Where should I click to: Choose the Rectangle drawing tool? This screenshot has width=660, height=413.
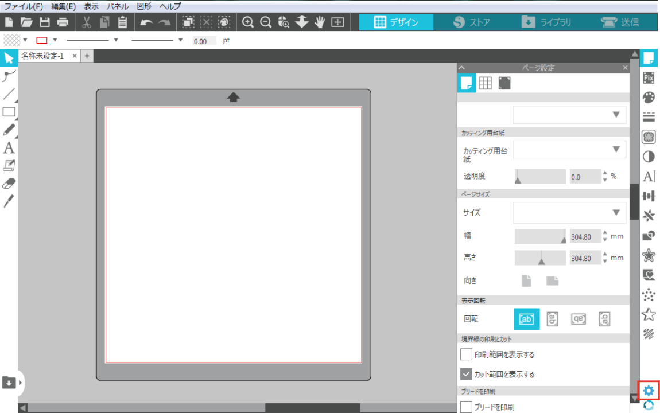[x=9, y=112]
